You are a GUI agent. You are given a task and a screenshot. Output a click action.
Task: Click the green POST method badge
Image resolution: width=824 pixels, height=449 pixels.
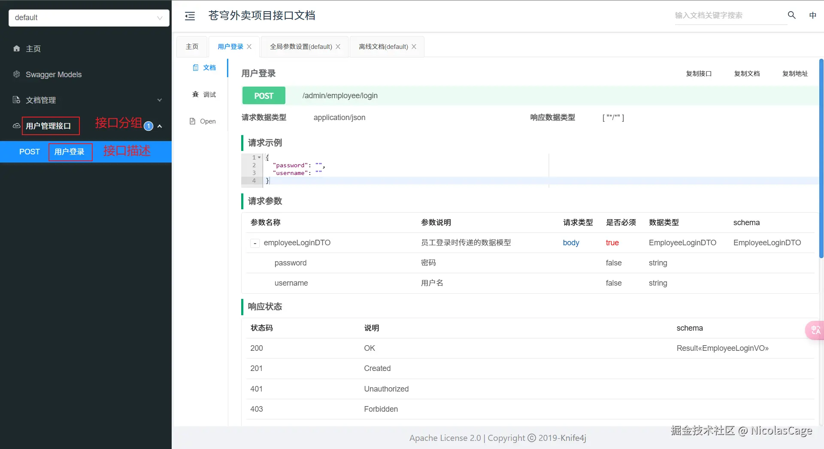coord(264,96)
